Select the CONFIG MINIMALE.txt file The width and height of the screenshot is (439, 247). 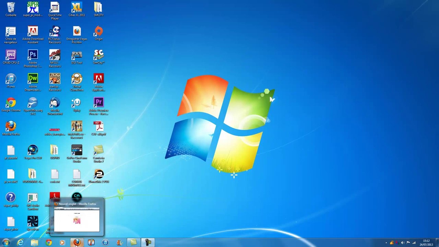[x=76, y=178]
